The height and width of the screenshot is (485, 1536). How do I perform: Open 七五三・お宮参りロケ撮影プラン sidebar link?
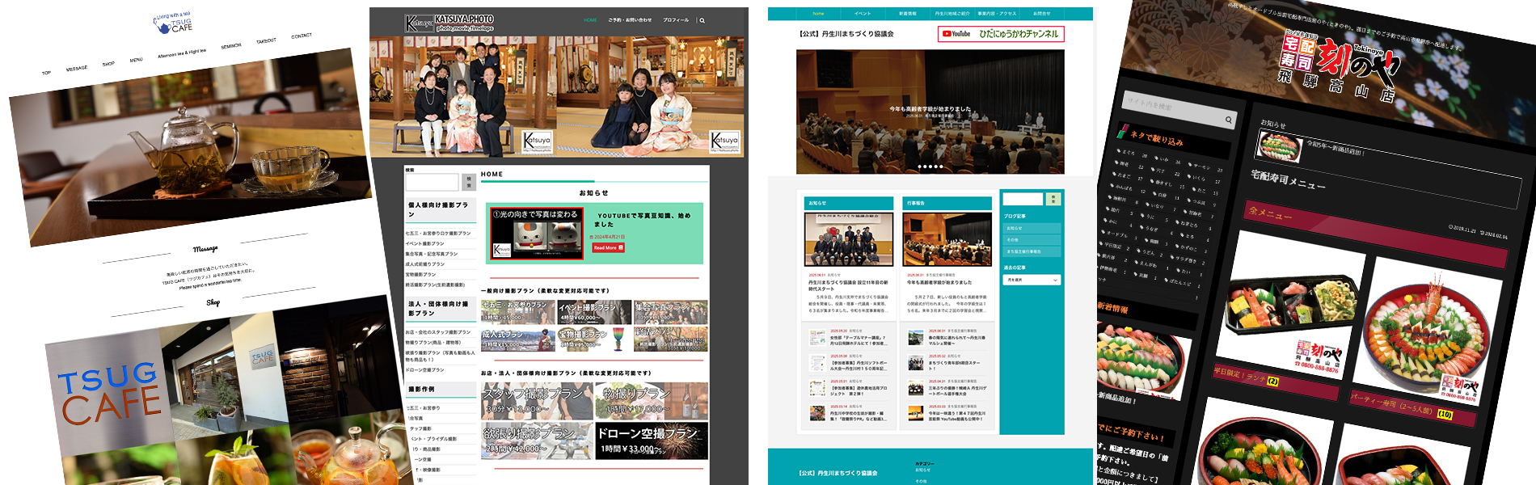438,234
